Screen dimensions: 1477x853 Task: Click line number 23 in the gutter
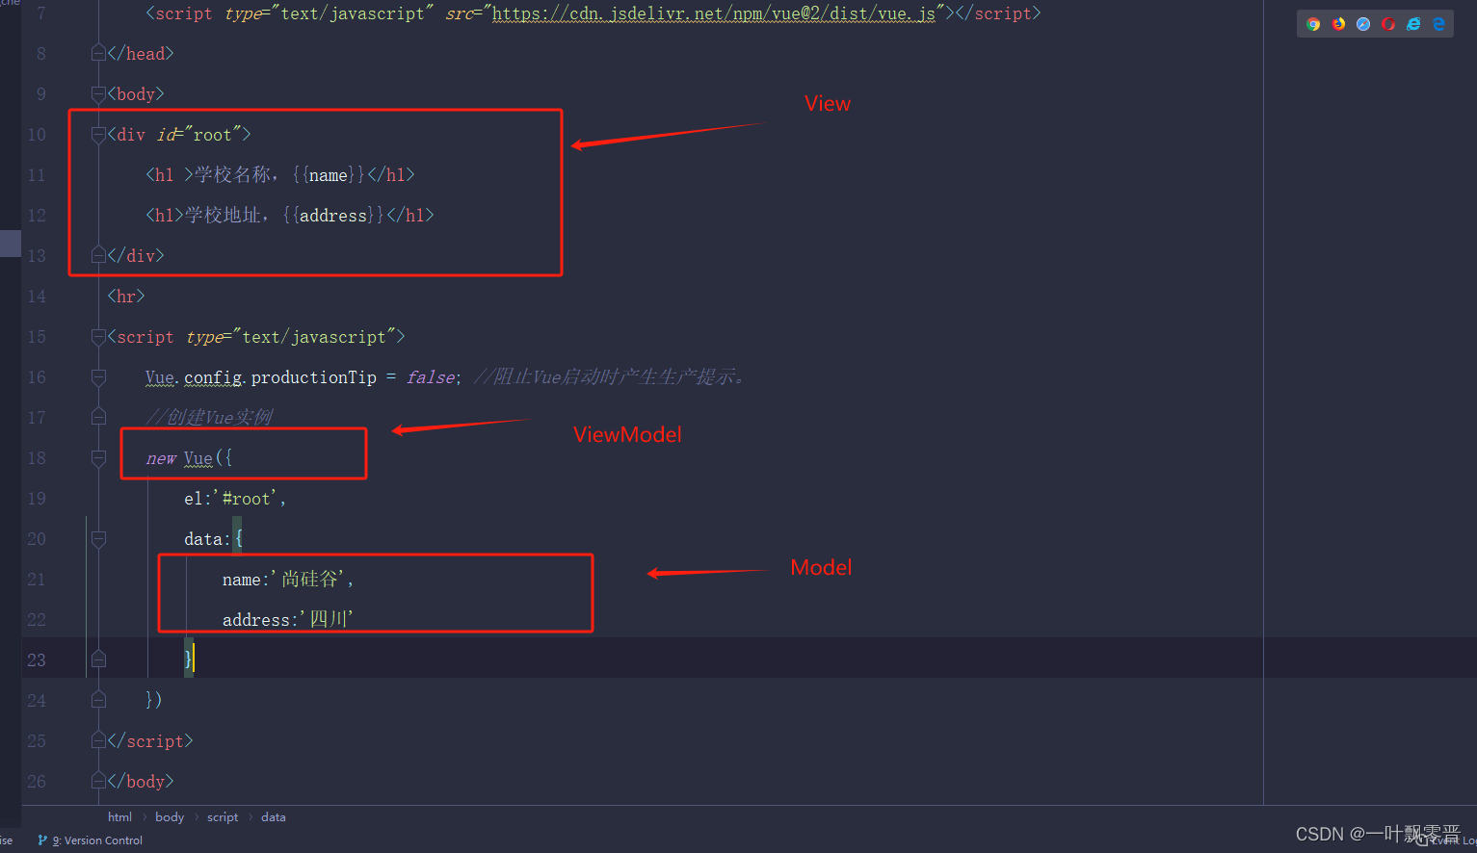pyautogui.click(x=37, y=660)
